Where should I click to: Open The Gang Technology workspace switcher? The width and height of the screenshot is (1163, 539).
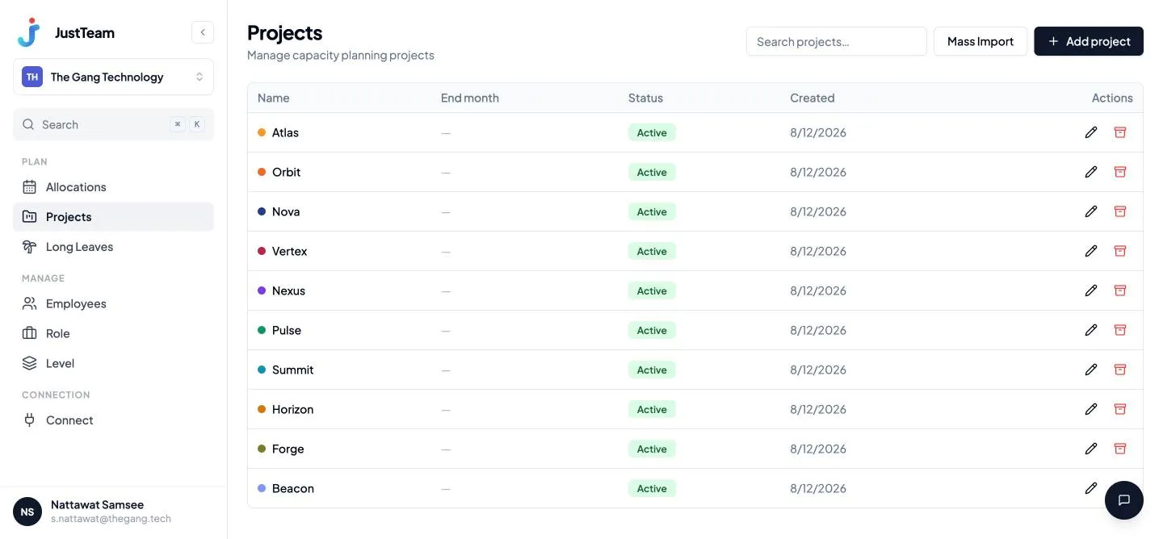pyautogui.click(x=114, y=77)
